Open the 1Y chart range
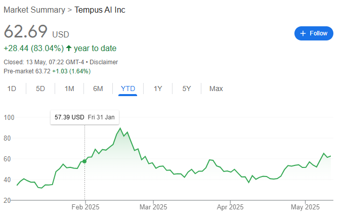Screen dimensions: 344x218 158,89
